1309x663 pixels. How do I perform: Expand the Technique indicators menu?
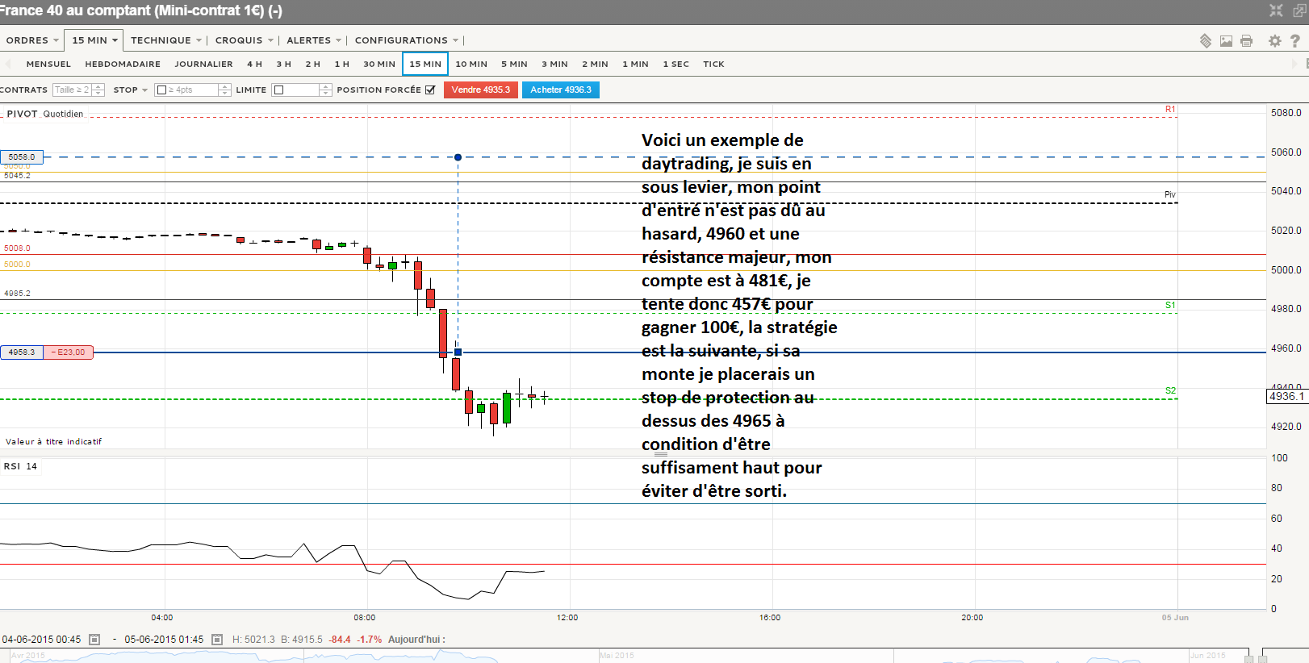point(165,40)
